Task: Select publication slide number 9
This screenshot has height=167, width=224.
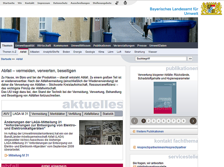Action: point(183,121)
